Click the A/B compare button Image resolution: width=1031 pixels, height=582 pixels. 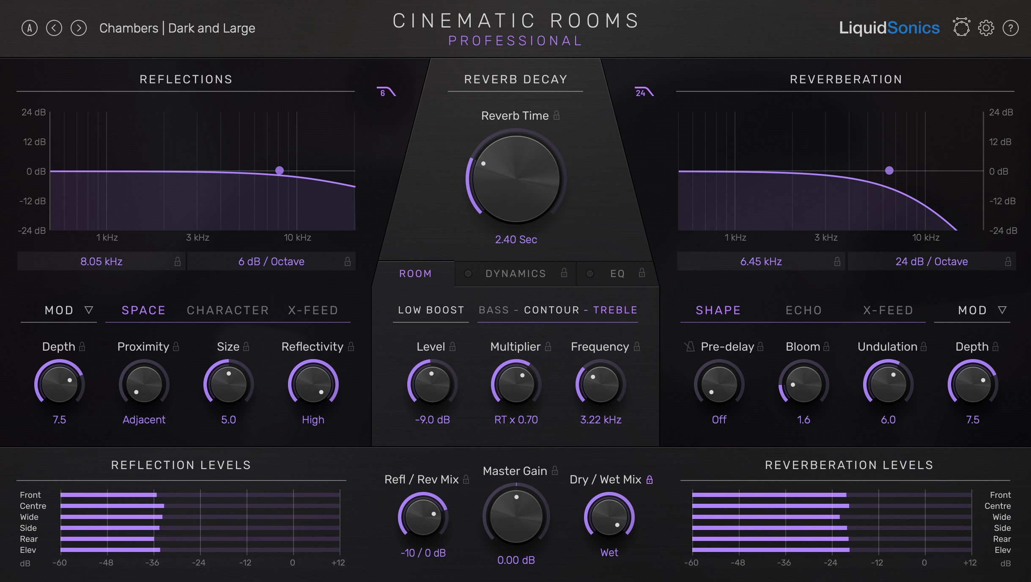[29, 28]
